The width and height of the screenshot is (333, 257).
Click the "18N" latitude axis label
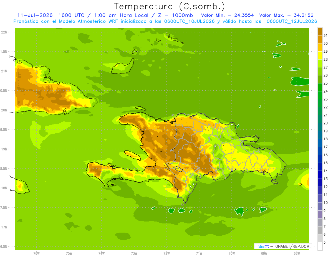5,188
